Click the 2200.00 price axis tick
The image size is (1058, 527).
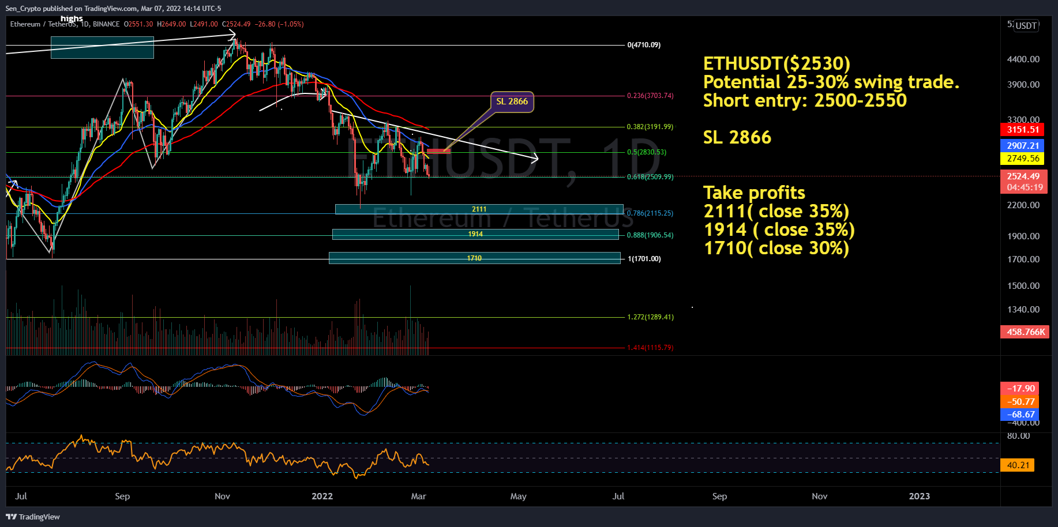[1023, 205]
